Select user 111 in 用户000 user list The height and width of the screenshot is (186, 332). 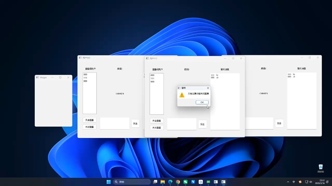click(89, 78)
